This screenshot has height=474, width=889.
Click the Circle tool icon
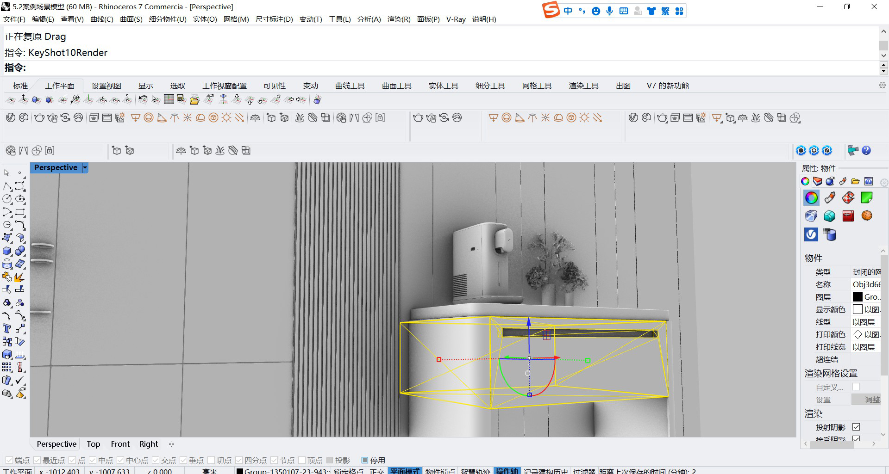tap(7, 199)
